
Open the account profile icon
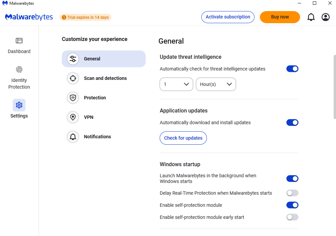pyautogui.click(x=326, y=17)
